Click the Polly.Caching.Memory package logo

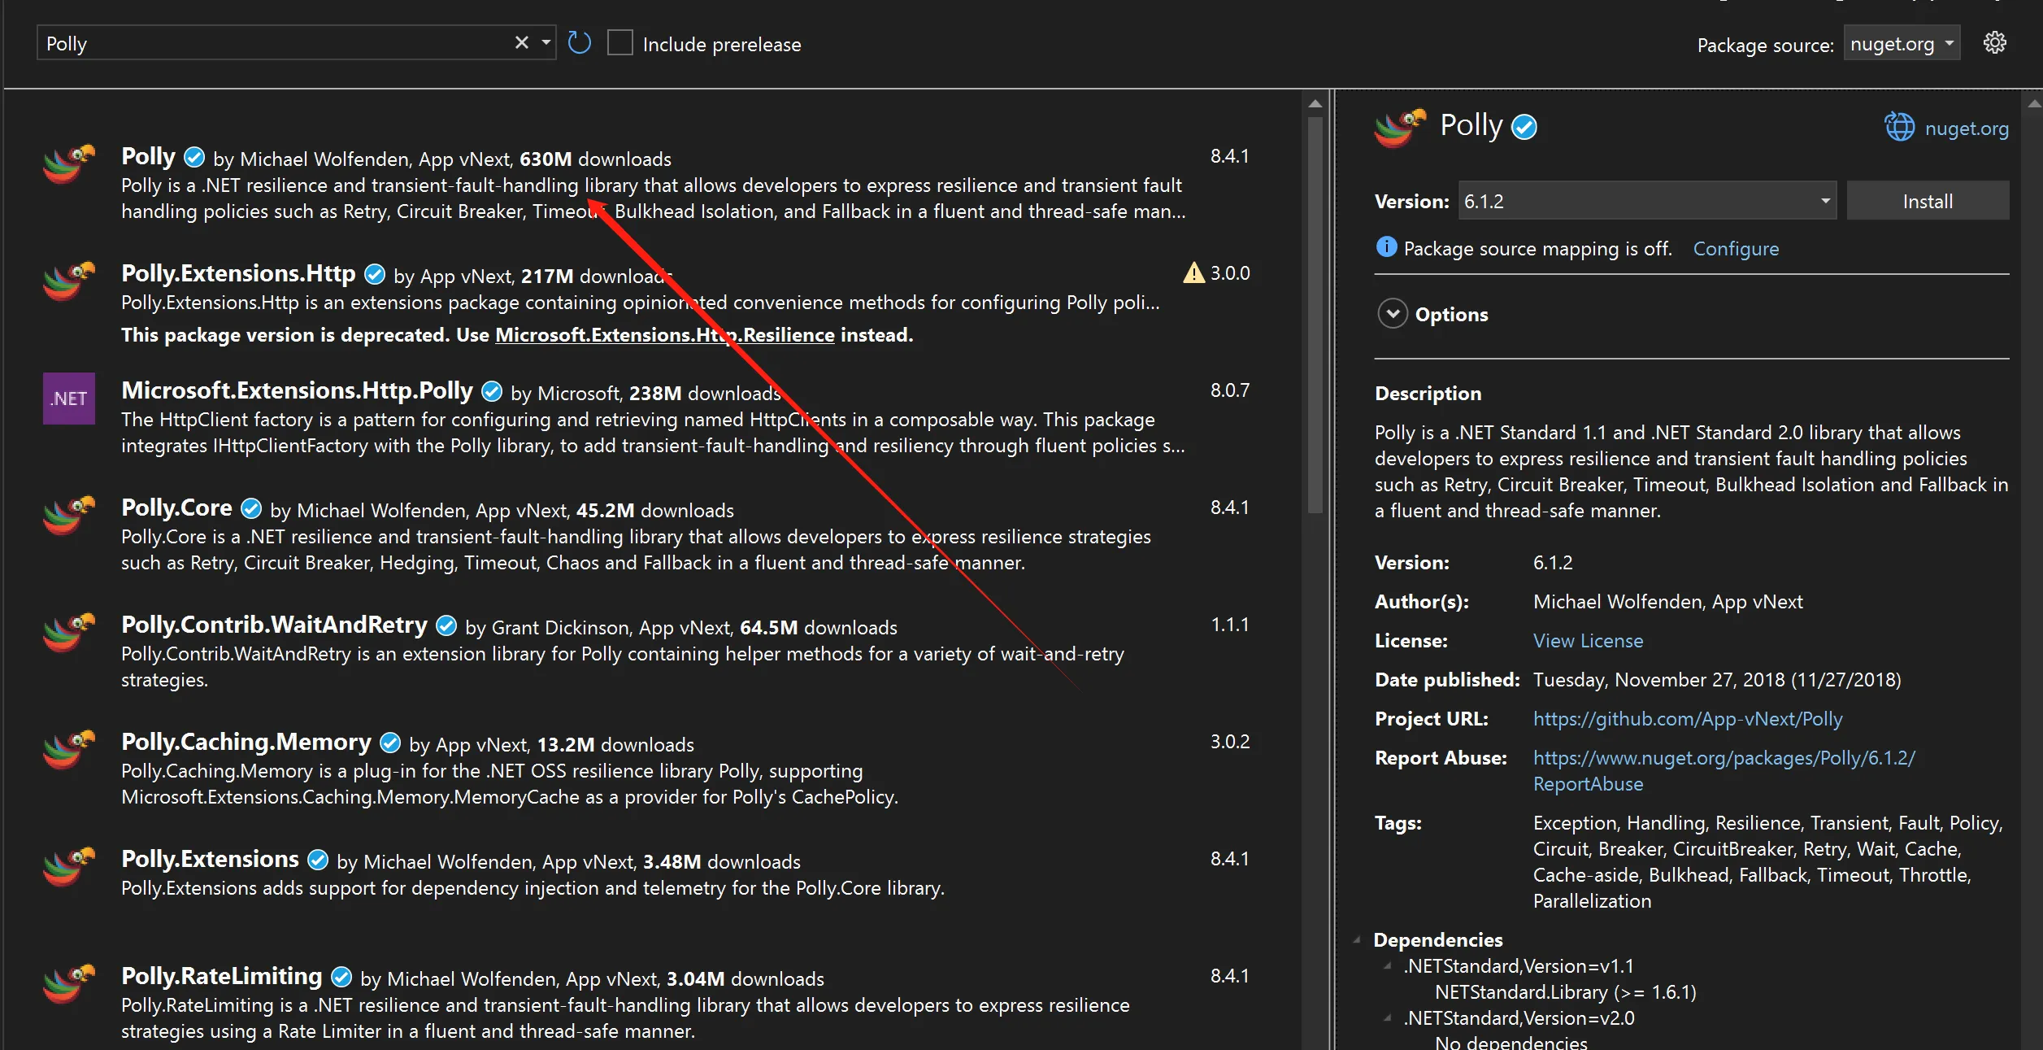[69, 750]
